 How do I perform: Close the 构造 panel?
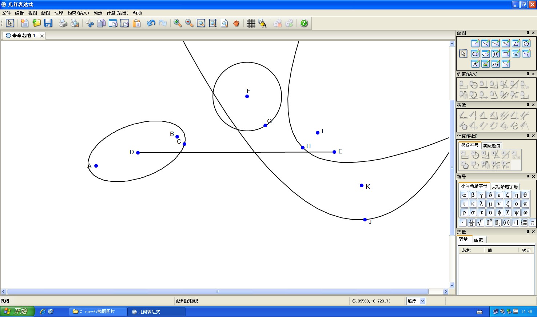(533, 105)
